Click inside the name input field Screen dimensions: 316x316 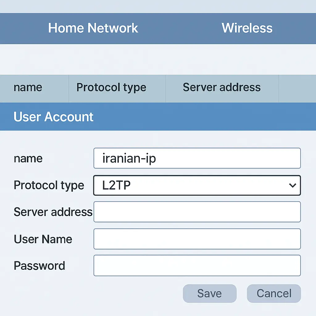click(x=197, y=158)
